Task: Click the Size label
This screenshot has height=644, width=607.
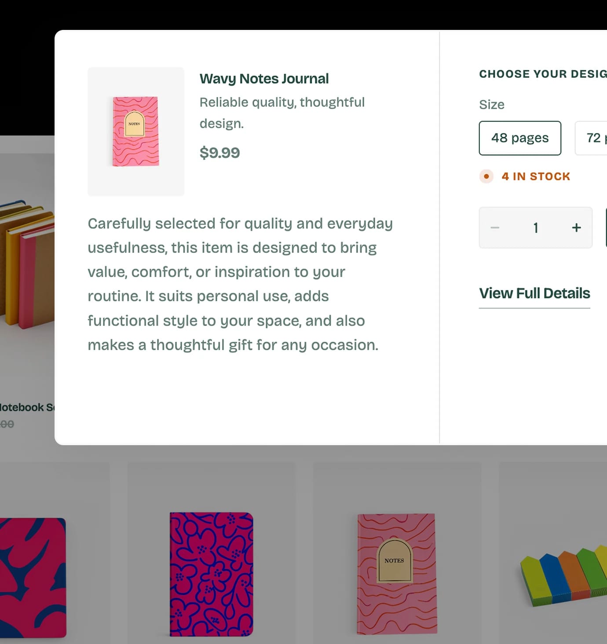Action: 492,105
